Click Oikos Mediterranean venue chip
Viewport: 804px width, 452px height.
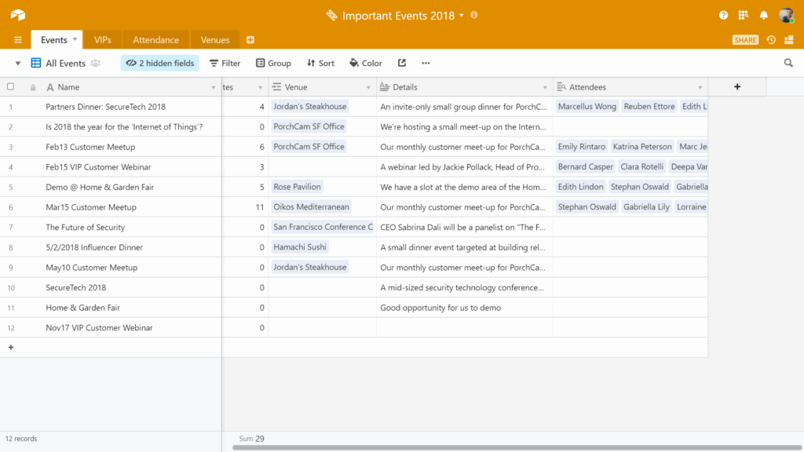[x=311, y=206]
